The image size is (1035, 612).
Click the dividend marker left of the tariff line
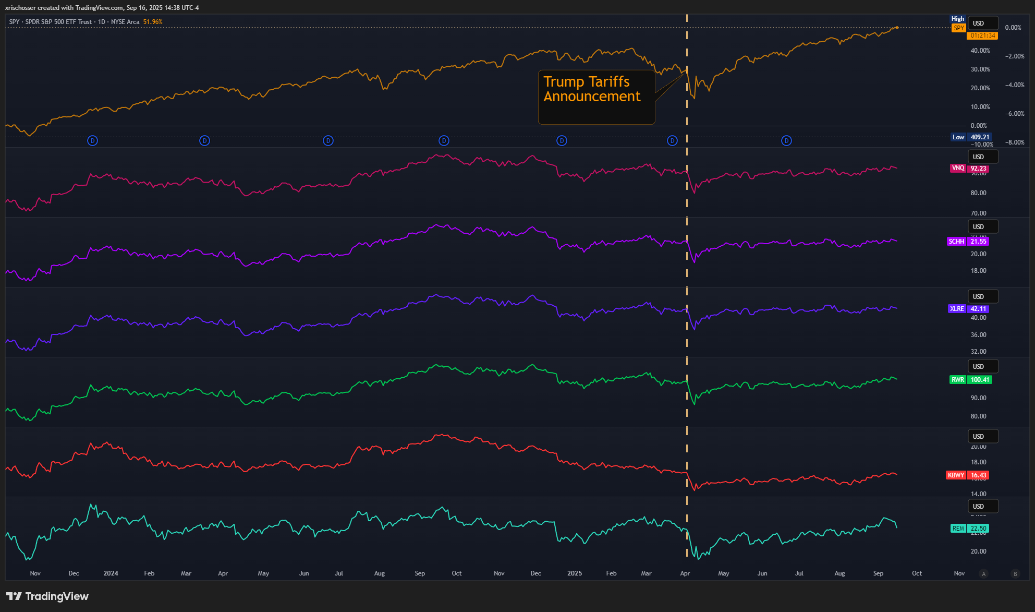pos(672,140)
